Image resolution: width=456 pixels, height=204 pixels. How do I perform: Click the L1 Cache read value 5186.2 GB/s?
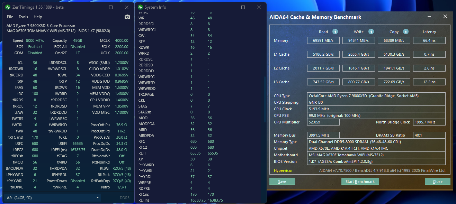(x=323, y=54)
